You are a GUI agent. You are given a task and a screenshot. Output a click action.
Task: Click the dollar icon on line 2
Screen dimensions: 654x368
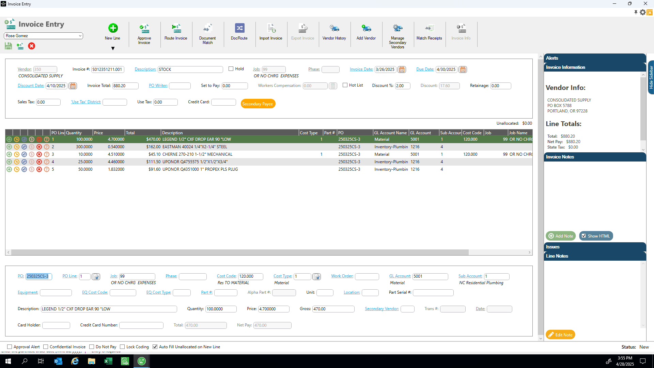coord(32,147)
